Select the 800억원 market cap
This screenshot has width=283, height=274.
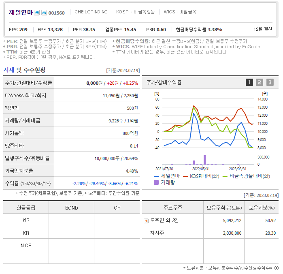(x=130, y=133)
